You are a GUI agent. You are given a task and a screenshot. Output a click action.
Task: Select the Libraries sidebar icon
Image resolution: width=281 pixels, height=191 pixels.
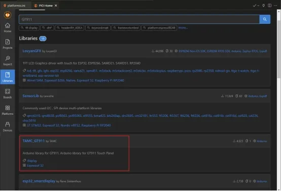[8, 77]
